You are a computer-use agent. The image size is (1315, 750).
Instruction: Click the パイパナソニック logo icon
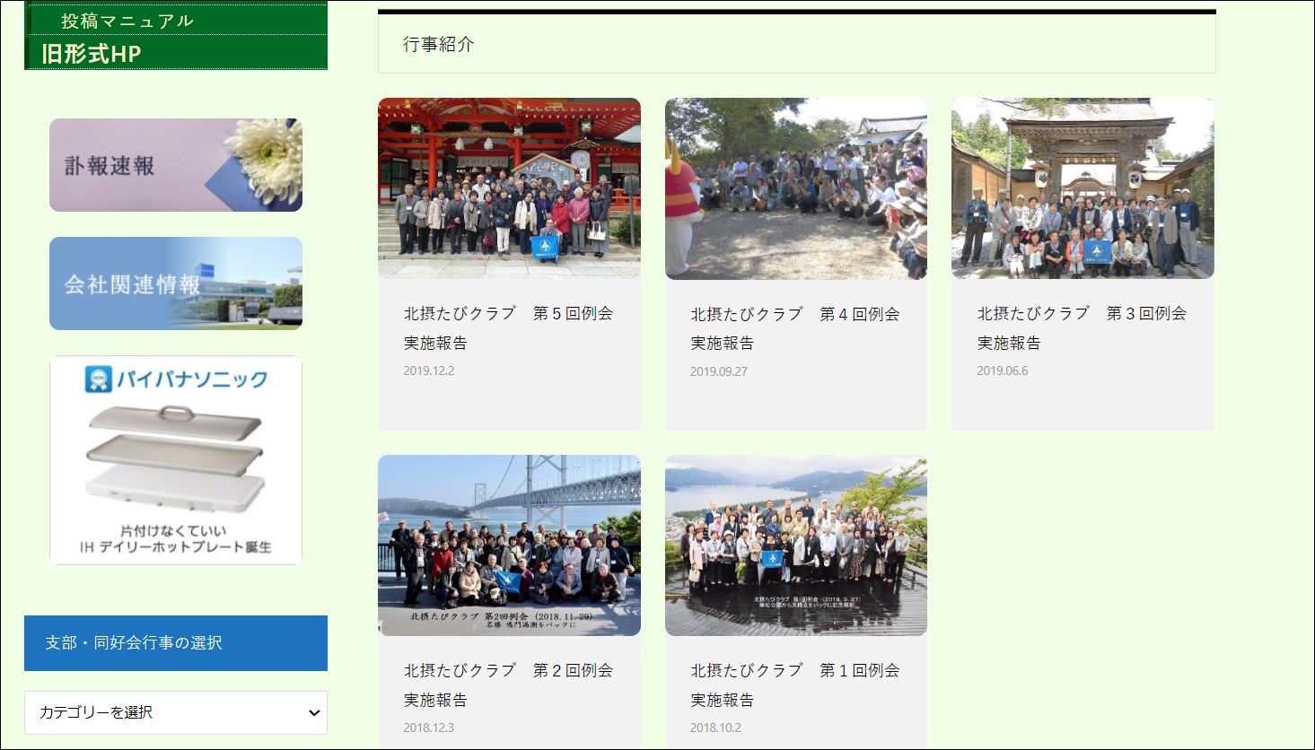(x=98, y=379)
